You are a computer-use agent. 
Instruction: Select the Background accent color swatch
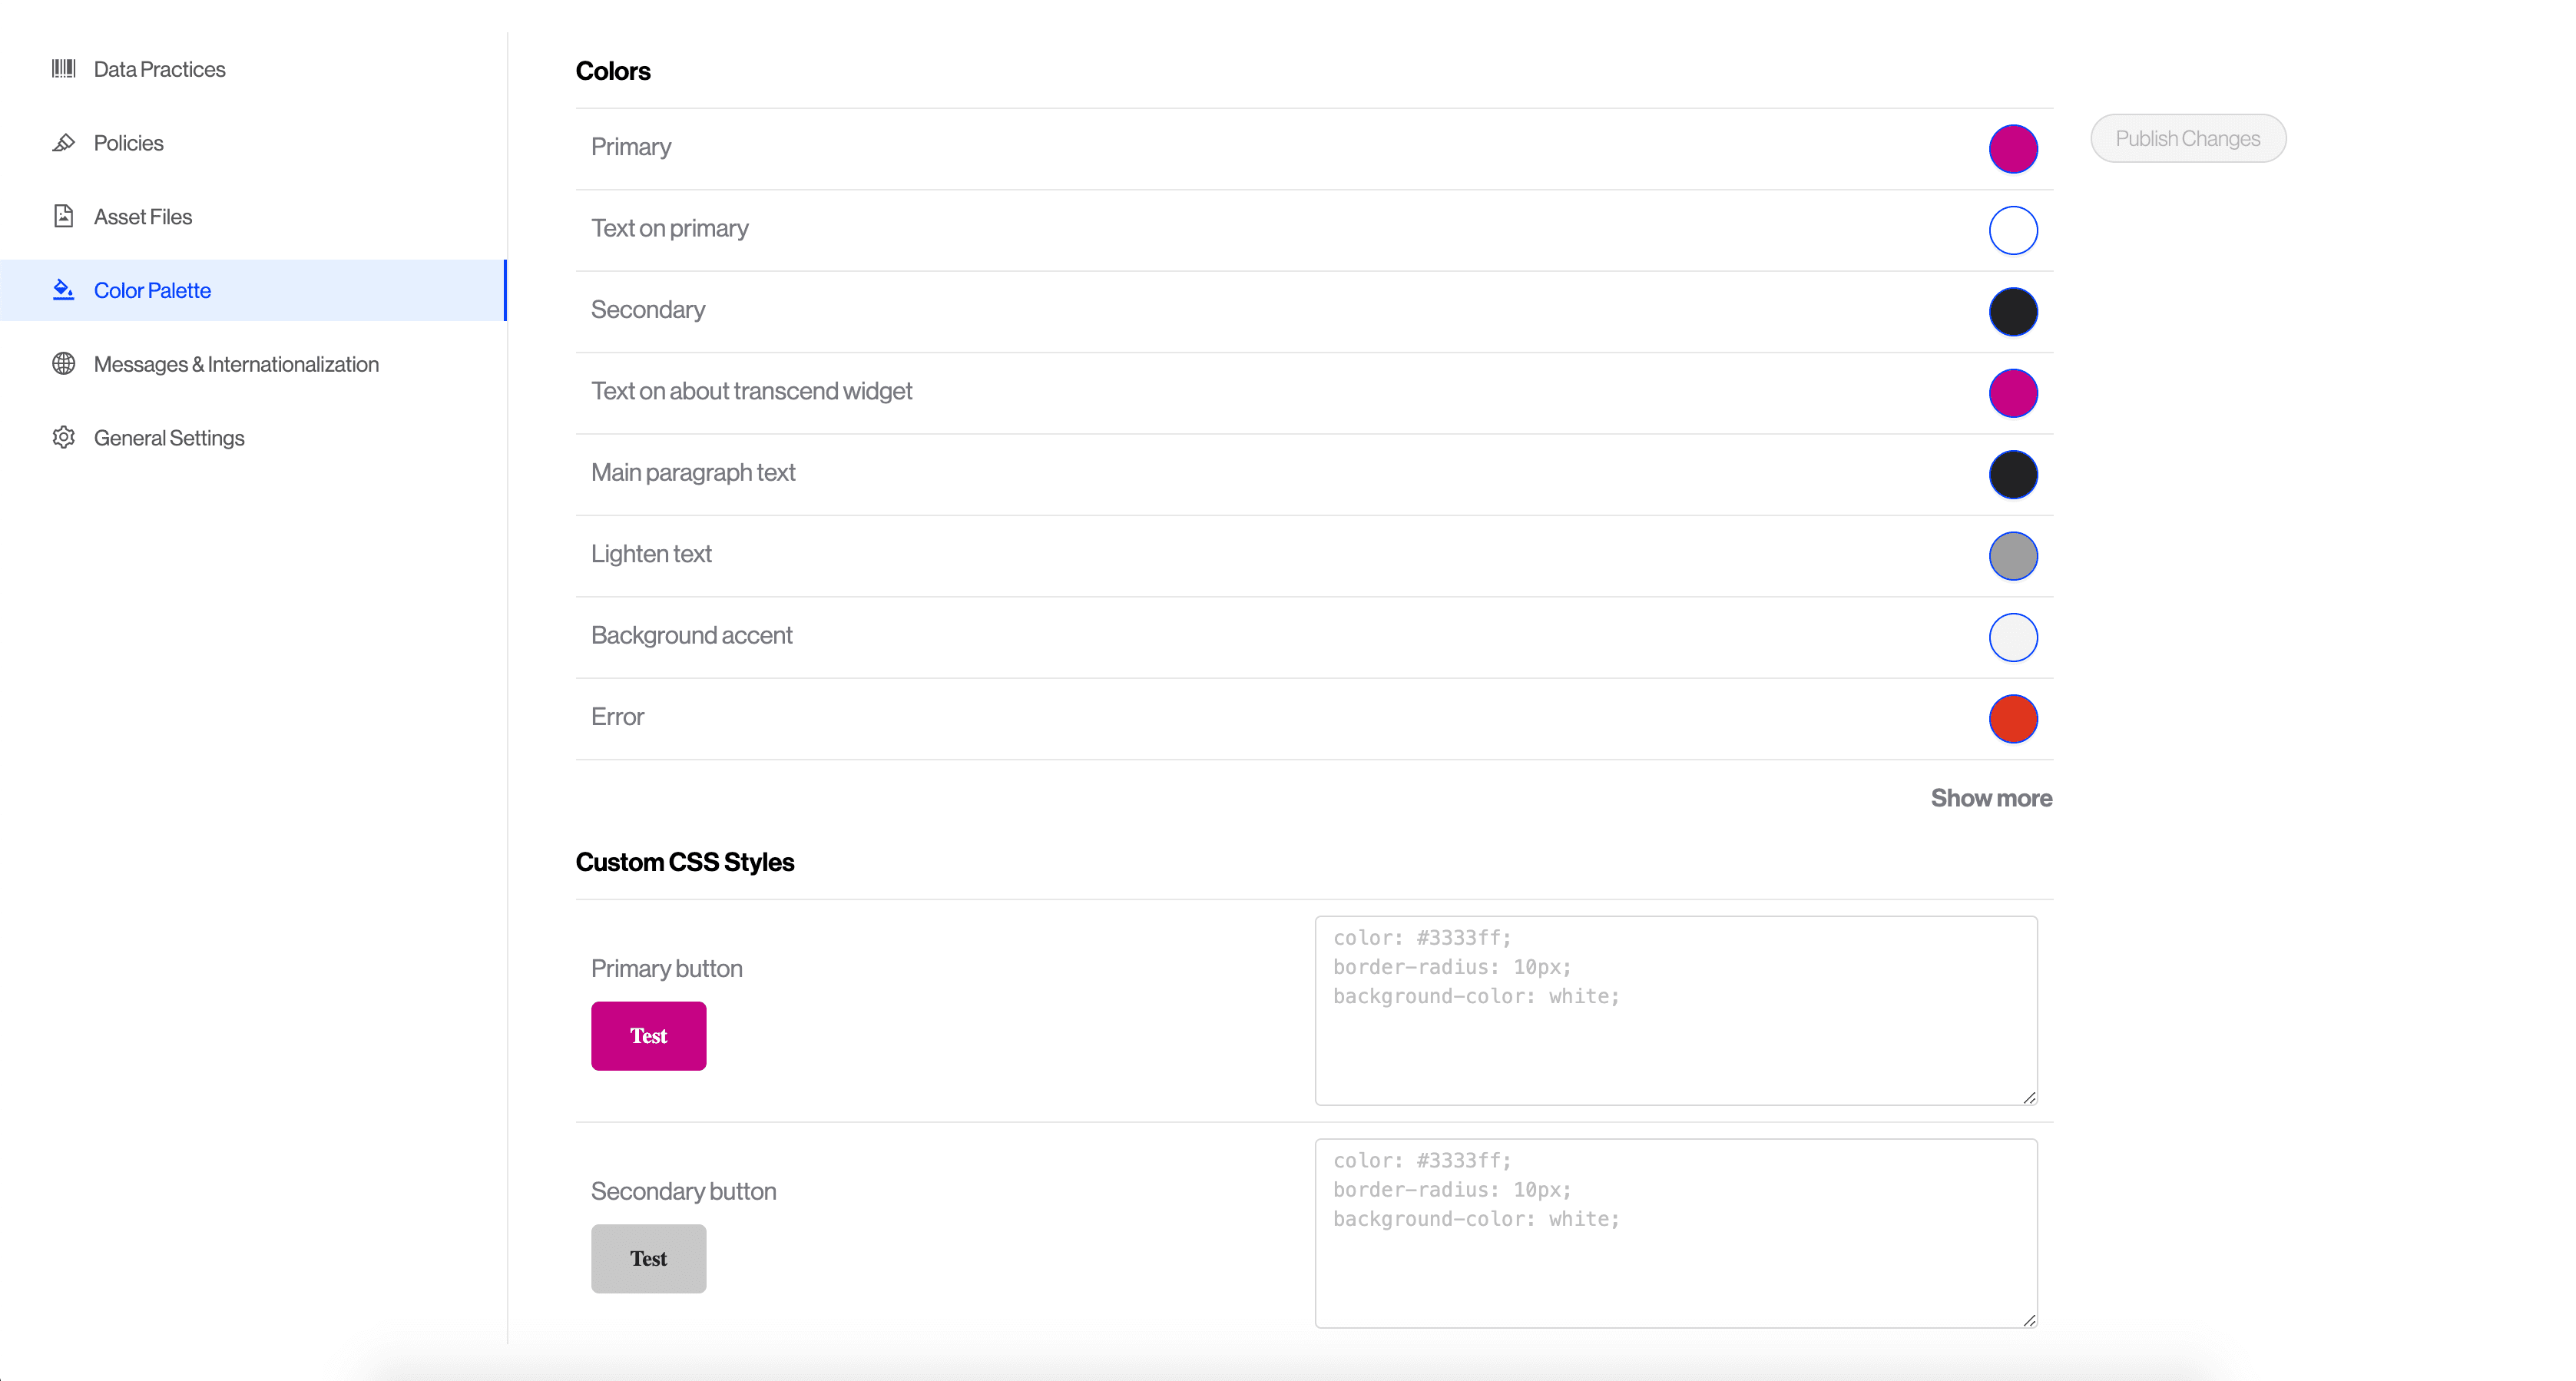tap(2012, 637)
